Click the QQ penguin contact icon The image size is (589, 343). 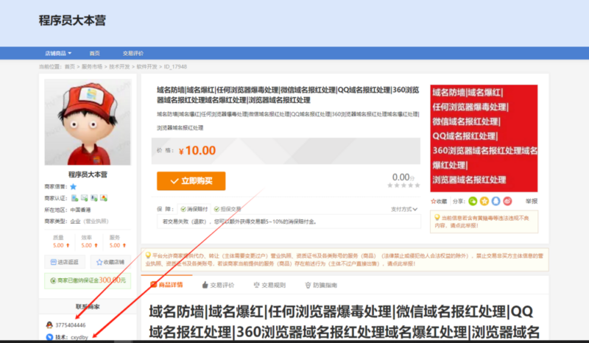tap(49, 325)
